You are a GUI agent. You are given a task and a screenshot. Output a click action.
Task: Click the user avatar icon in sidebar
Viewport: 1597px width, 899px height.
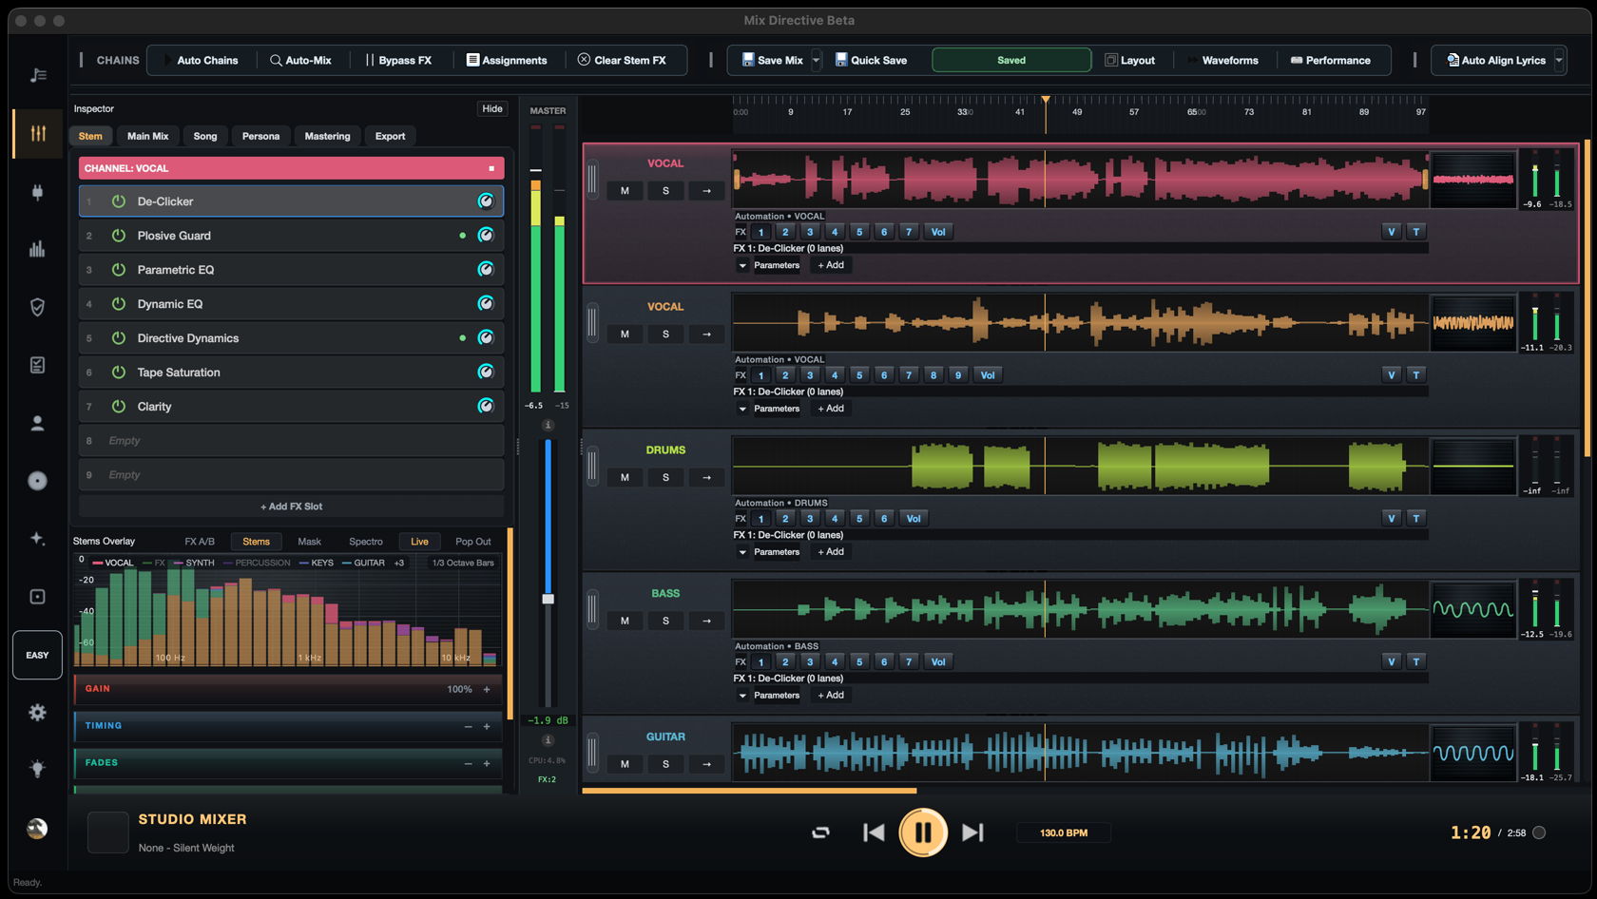(37, 829)
